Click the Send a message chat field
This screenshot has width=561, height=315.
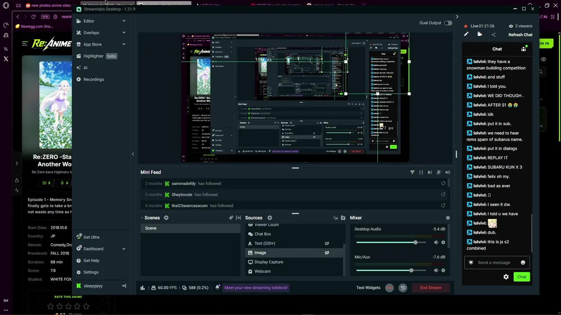click(497, 262)
